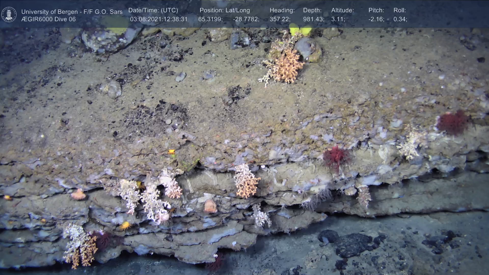The image size is (489, 275).
Task: Click the 'Pitch:' label
Action: 376,10
